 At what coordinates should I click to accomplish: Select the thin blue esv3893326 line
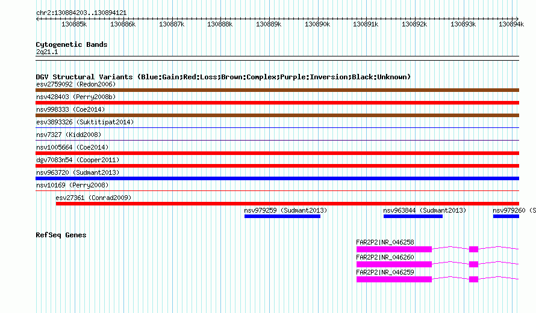(277, 127)
